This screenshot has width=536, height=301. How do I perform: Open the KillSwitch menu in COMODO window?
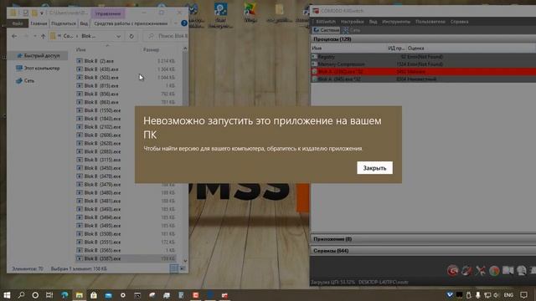[x=326, y=22]
